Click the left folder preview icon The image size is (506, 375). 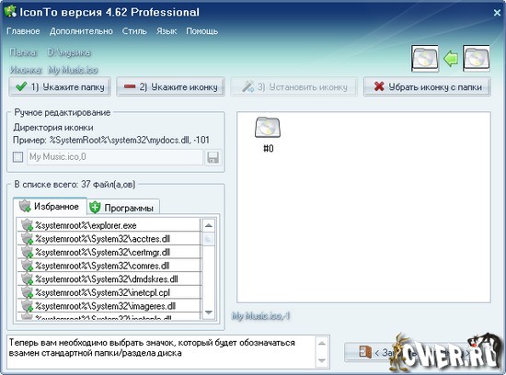click(425, 58)
